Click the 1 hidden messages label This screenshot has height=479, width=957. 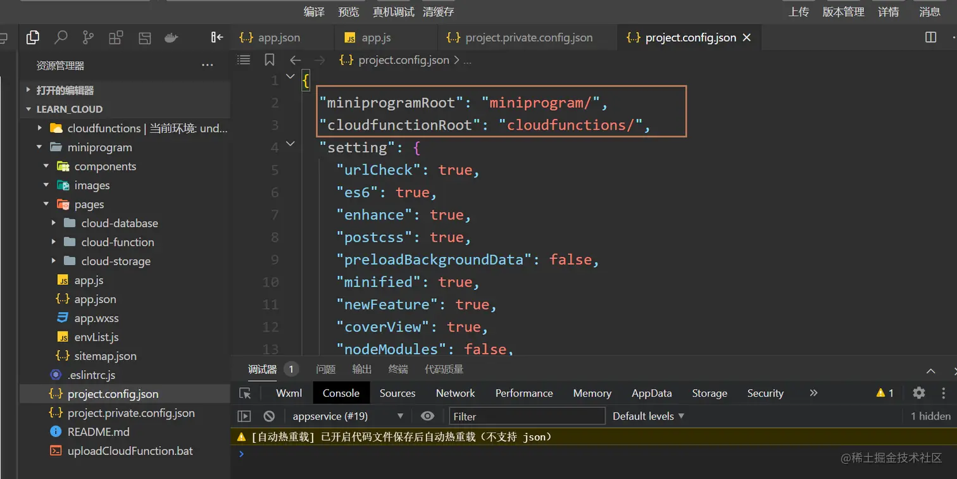click(930, 416)
